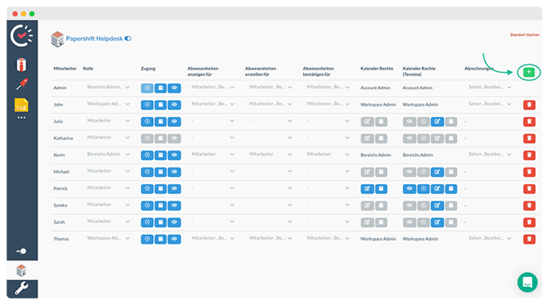The image size is (549, 305).
Task: Open the wrench settings sidebar icon
Action: click(x=22, y=288)
